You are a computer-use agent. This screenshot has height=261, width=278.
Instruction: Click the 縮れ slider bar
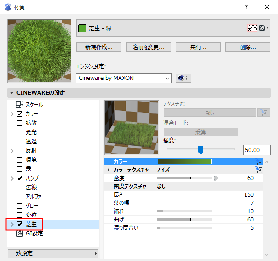pyautogui.click(x=185, y=211)
